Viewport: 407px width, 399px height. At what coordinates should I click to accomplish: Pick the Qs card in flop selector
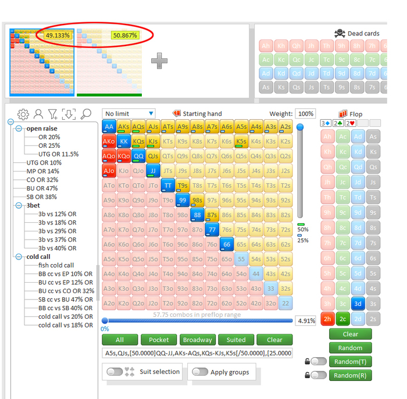pos(373,167)
